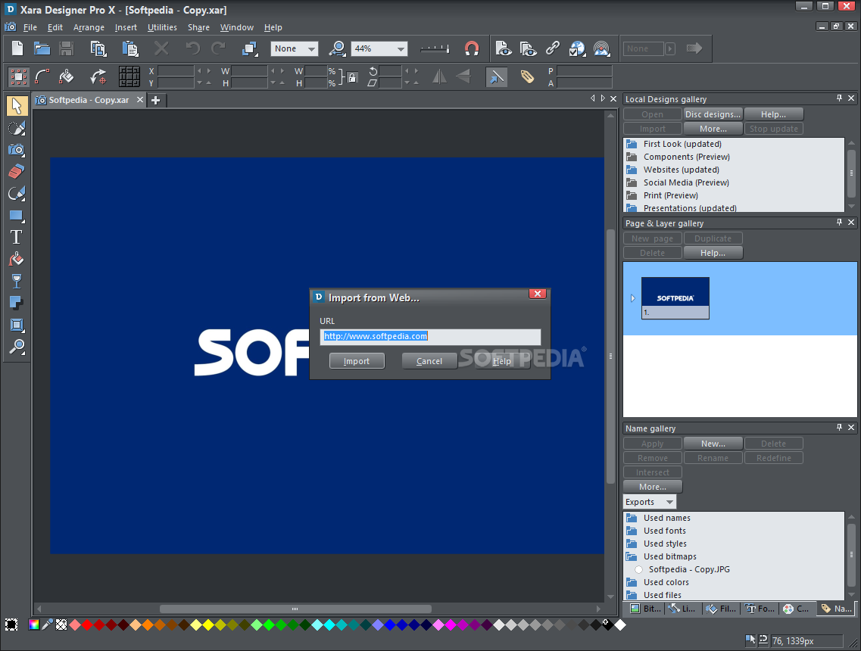Open the None quality dropdown
This screenshot has height=651, width=861.
coord(311,49)
